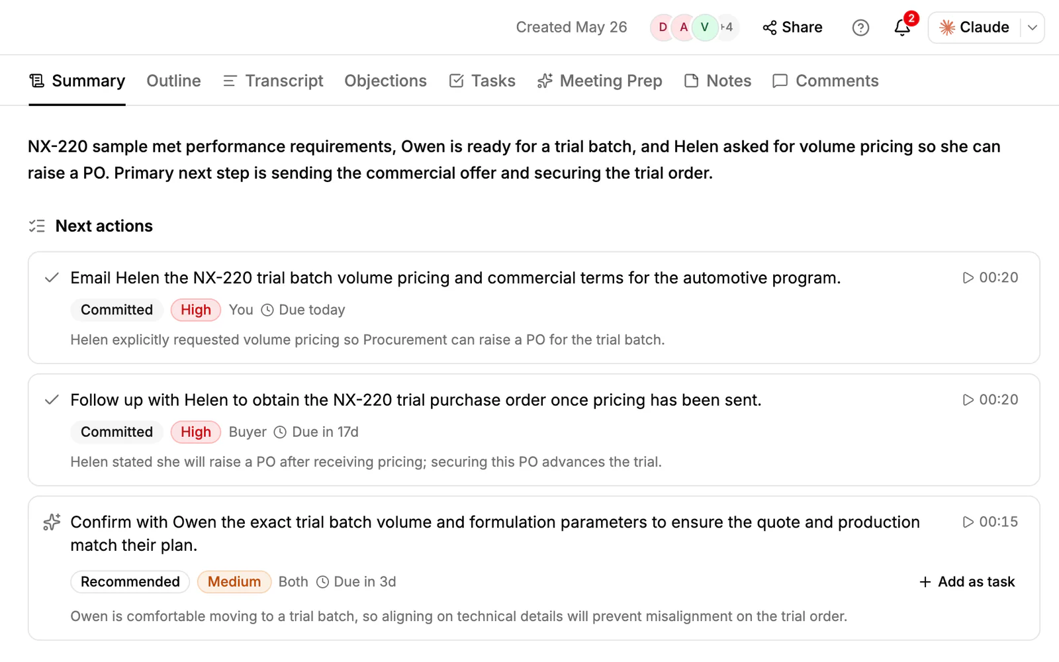Play 00:20 timestamp on Follow up action
The width and height of the screenshot is (1059, 662).
coord(990,400)
